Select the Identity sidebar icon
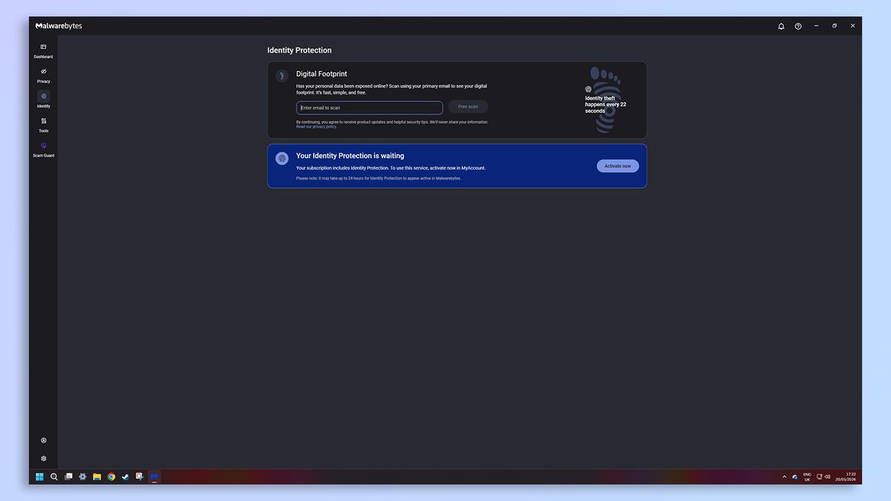 [x=44, y=96]
